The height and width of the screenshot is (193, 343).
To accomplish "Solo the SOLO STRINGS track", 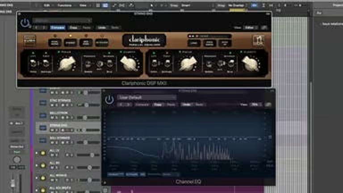I will 57,143.
